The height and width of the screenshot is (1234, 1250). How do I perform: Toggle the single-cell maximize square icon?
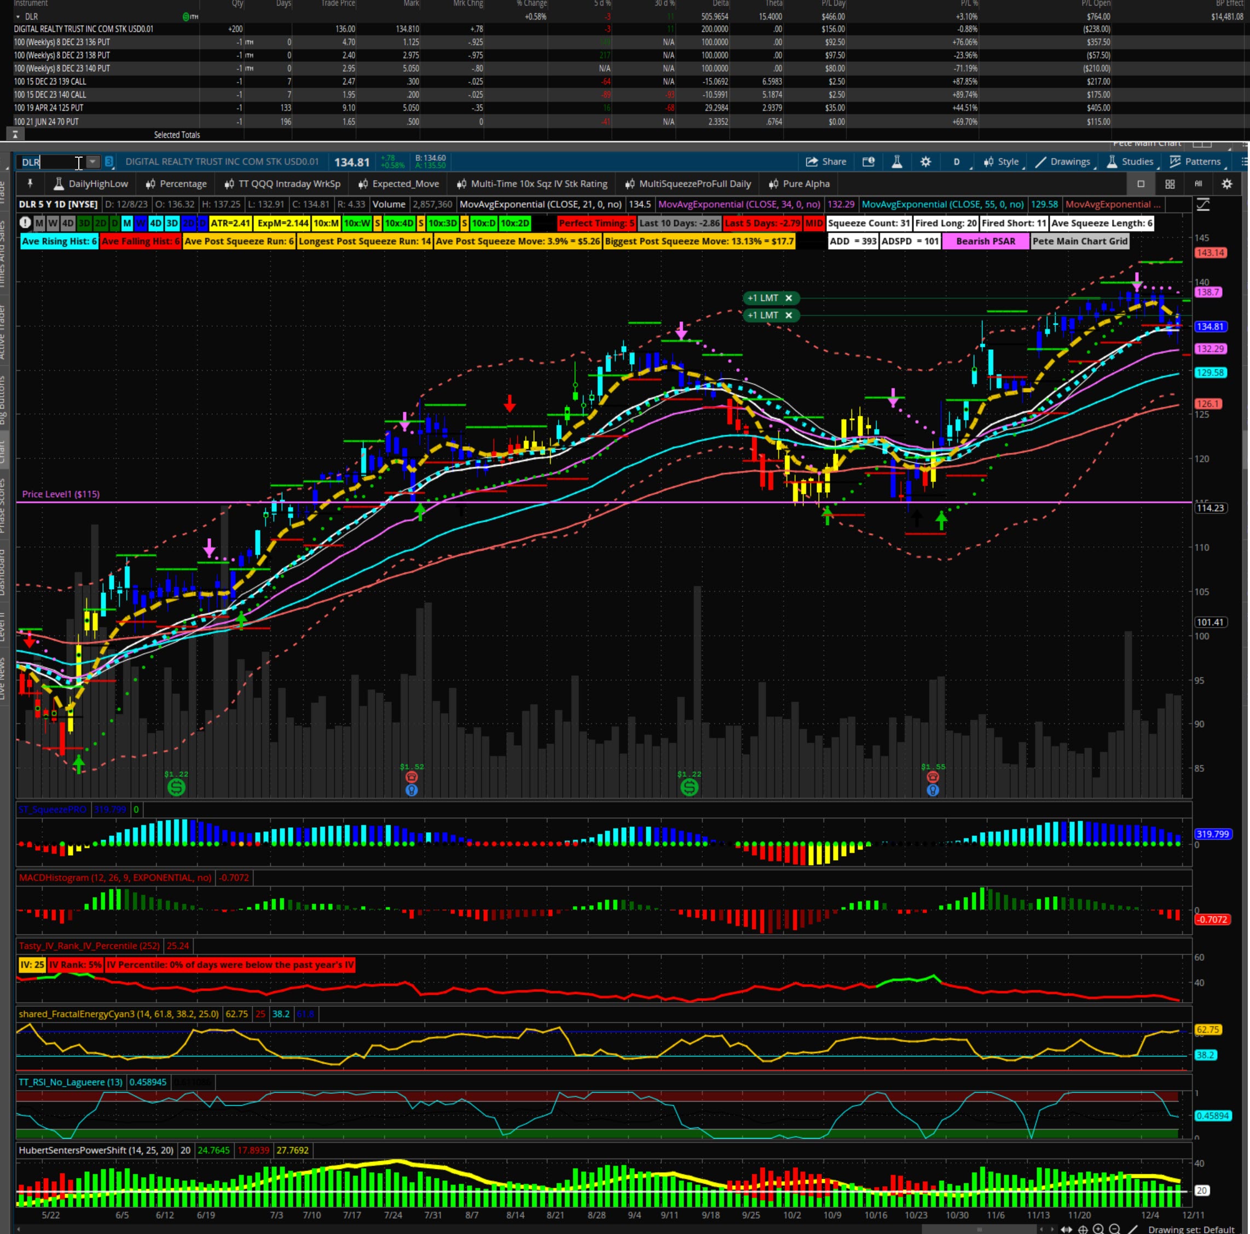point(1141,184)
